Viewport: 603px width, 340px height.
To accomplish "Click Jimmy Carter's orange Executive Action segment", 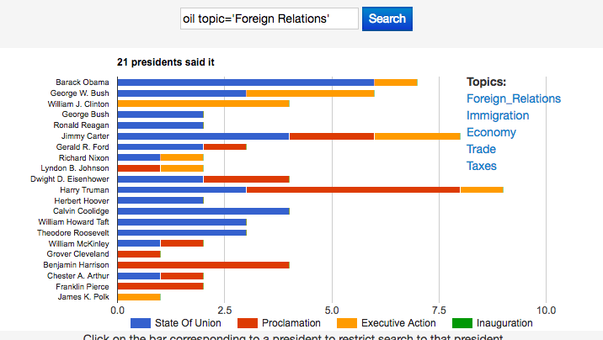I will click(x=417, y=135).
